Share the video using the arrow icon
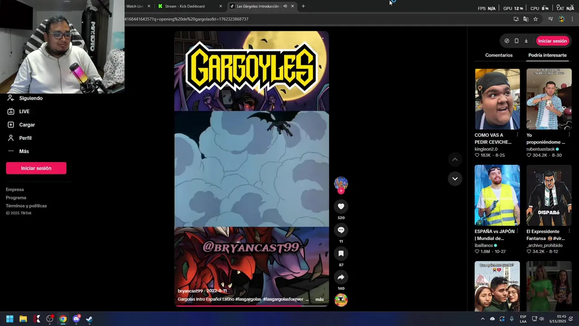The width and height of the screenshot is (579, 326). (341, 277)
